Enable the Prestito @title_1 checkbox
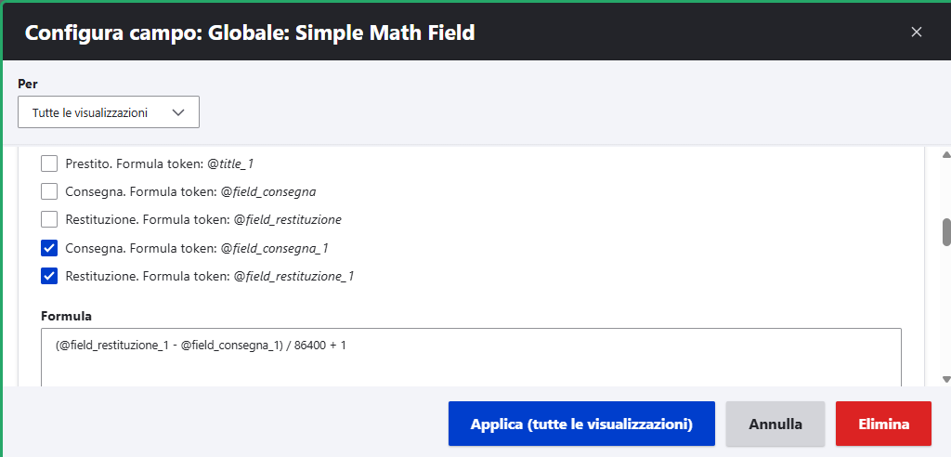Image resolution: width=951 pixels, height=457 pixels. click(x=50, y=164)
